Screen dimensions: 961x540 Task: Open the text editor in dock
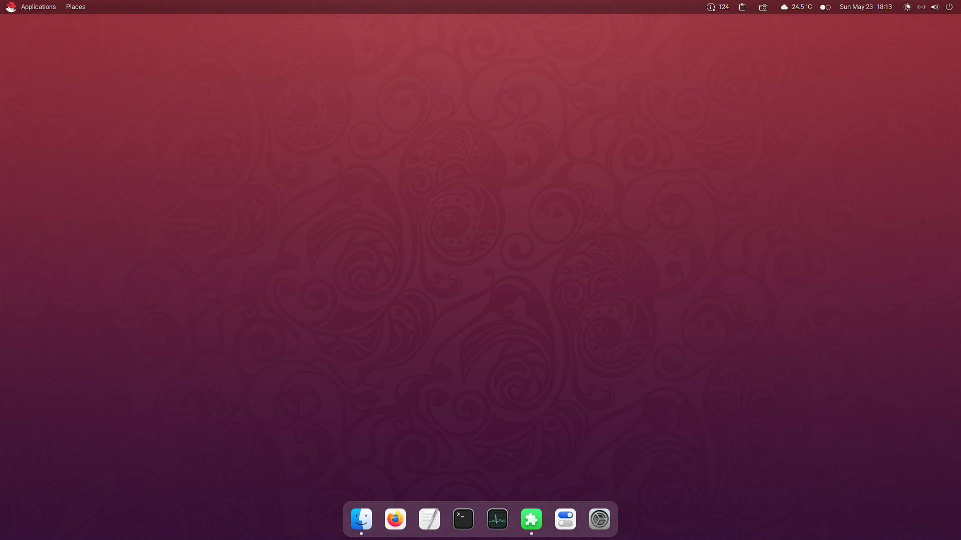click(x=429, y=519)
